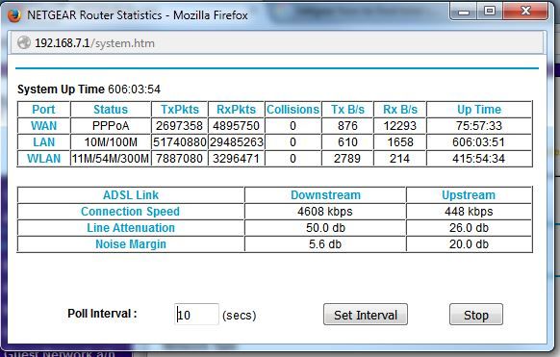Click LAN RxPkts value 29485263
The width and height of the screenshot is (560, 357).
pyautogui.click(x=237, y=142)
